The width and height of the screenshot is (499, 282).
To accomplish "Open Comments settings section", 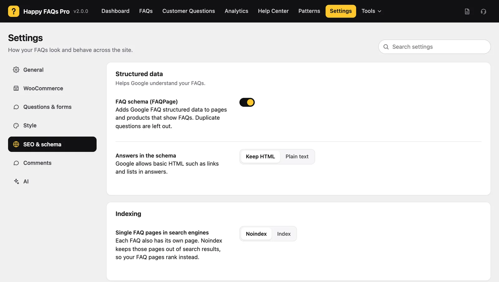I will pyautogui.click(x=52, y=163).
